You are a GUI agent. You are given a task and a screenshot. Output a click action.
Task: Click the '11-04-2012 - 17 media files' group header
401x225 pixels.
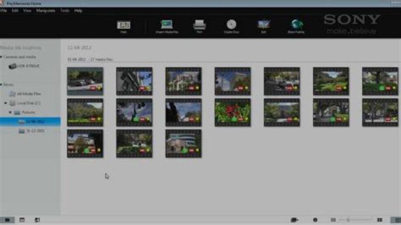click(x=90, y=60)
